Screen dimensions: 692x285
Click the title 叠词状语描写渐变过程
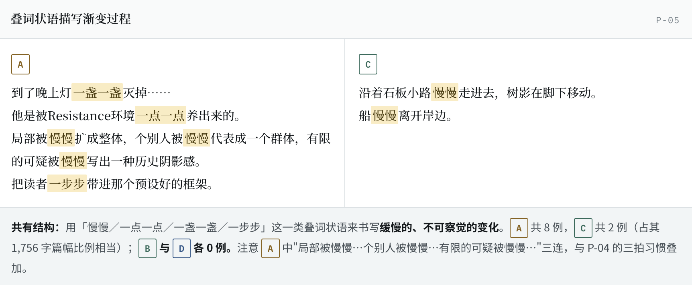point(71,19)
